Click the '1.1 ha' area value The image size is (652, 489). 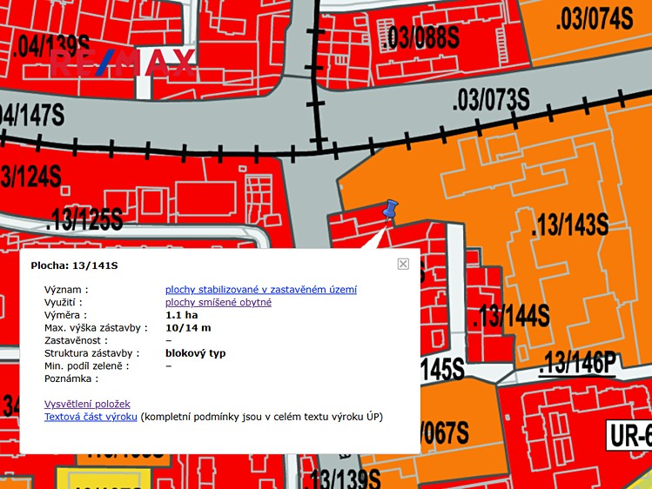click(x=181, y=315)
